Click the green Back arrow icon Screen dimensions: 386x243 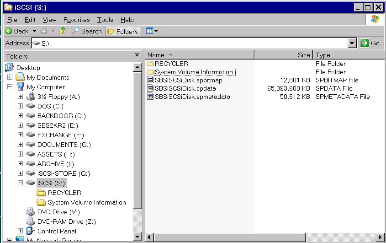click(x=8, y=31)
